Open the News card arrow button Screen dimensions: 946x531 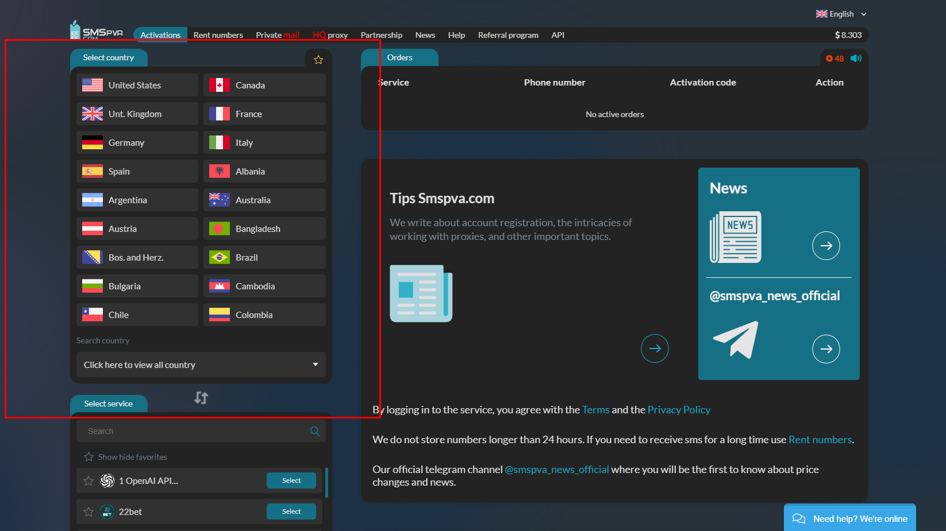tap(826, 246)
